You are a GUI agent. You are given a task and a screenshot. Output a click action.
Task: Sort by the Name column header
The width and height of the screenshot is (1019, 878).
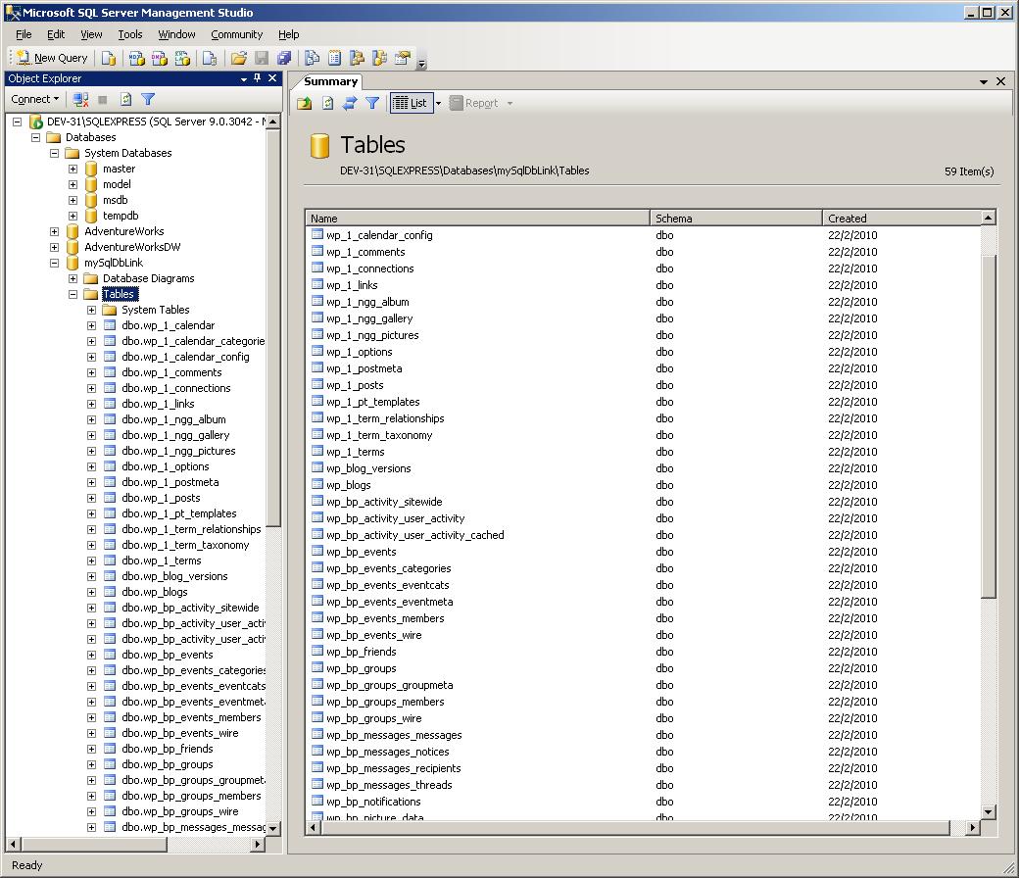pyautogui.click(x=477, y=219)
